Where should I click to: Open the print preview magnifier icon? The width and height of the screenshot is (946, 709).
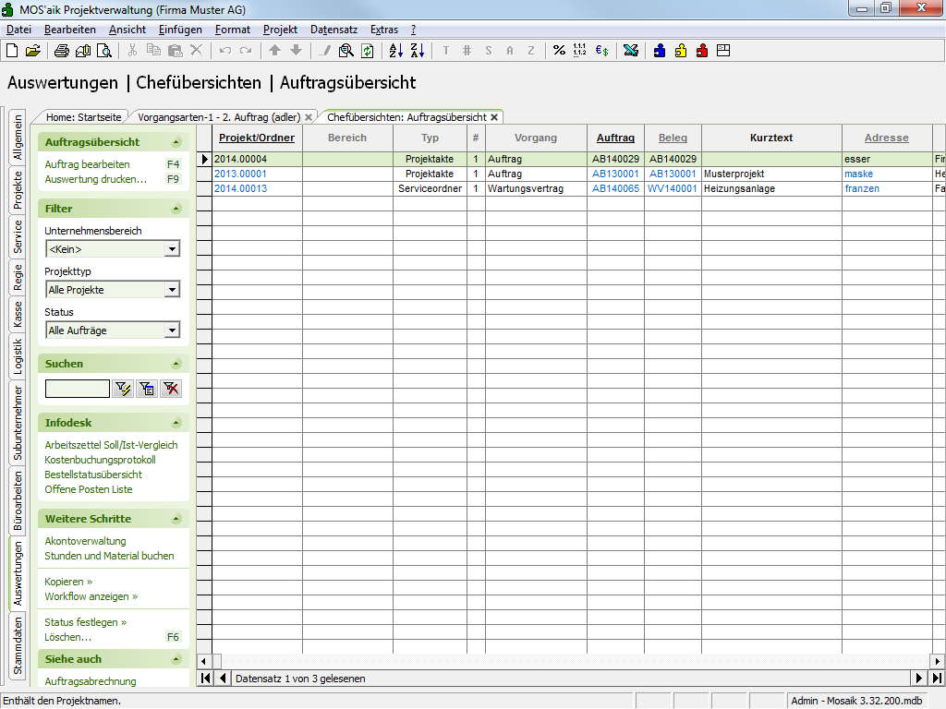click(104, 51)
